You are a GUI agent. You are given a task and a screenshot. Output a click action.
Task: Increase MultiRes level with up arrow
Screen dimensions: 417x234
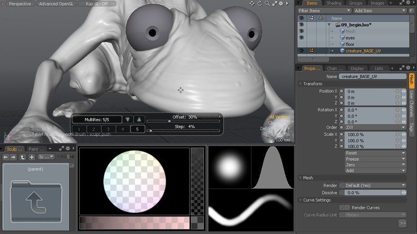click(x=138, y=120)
